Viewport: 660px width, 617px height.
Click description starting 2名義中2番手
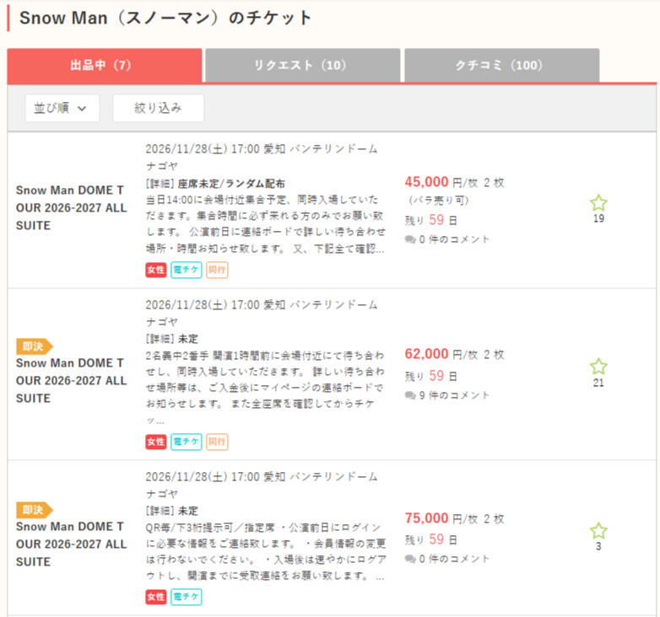(265, 388)
